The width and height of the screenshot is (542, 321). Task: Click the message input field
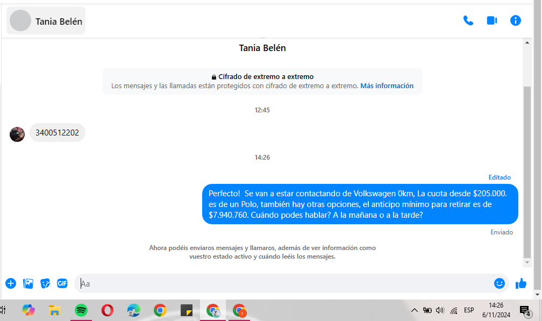(x=280, y=283)
